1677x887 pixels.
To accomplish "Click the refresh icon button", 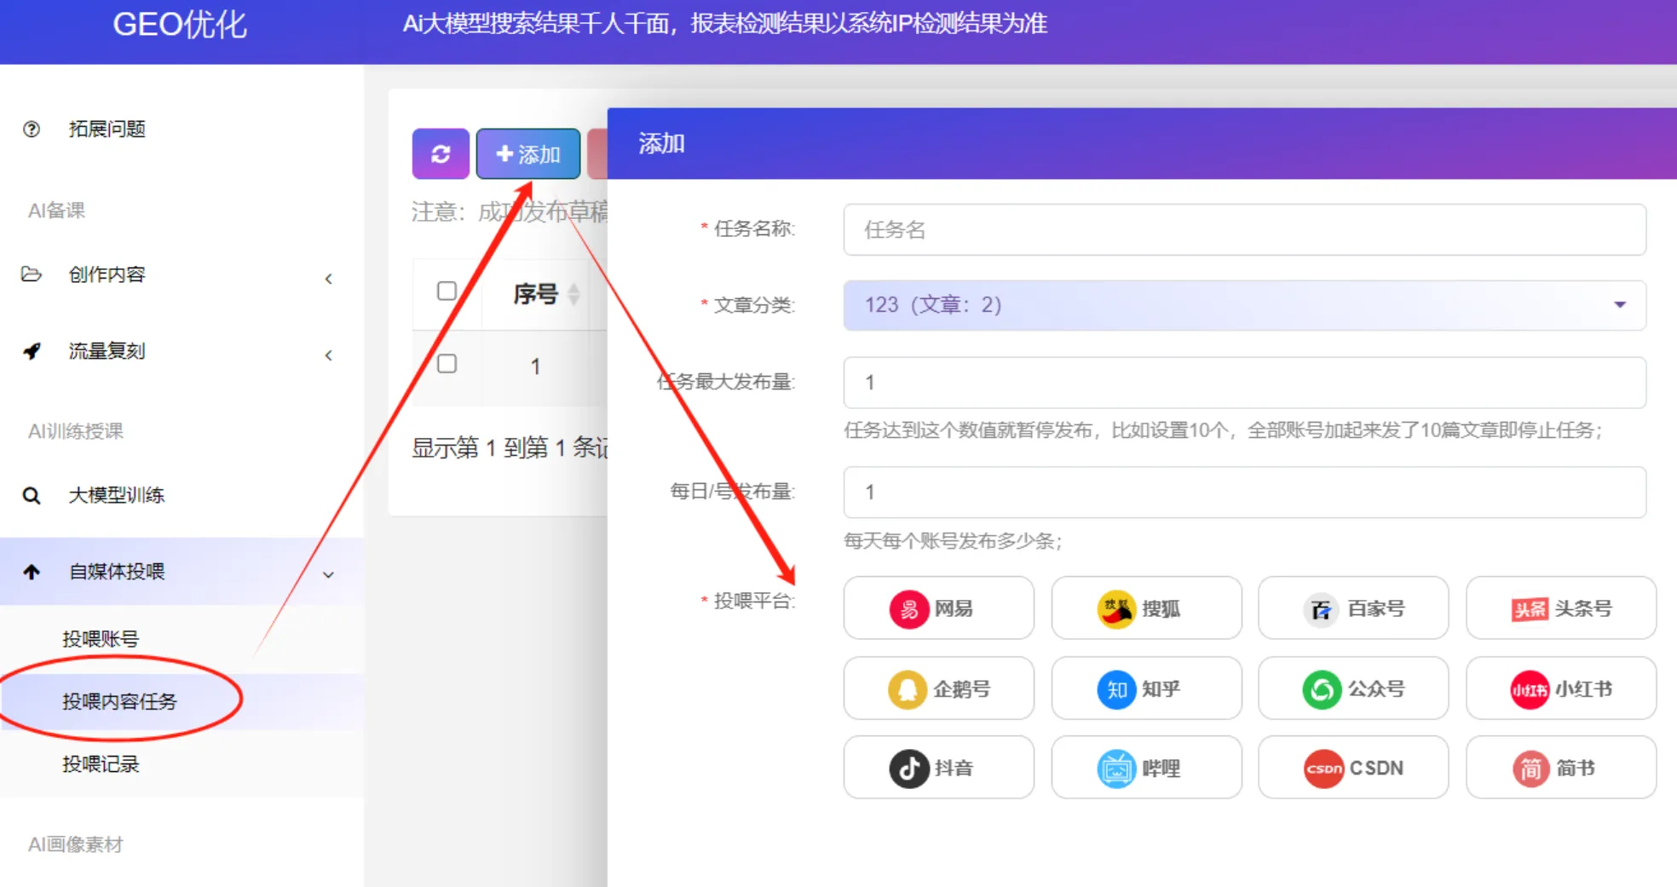I will (441, 154).
